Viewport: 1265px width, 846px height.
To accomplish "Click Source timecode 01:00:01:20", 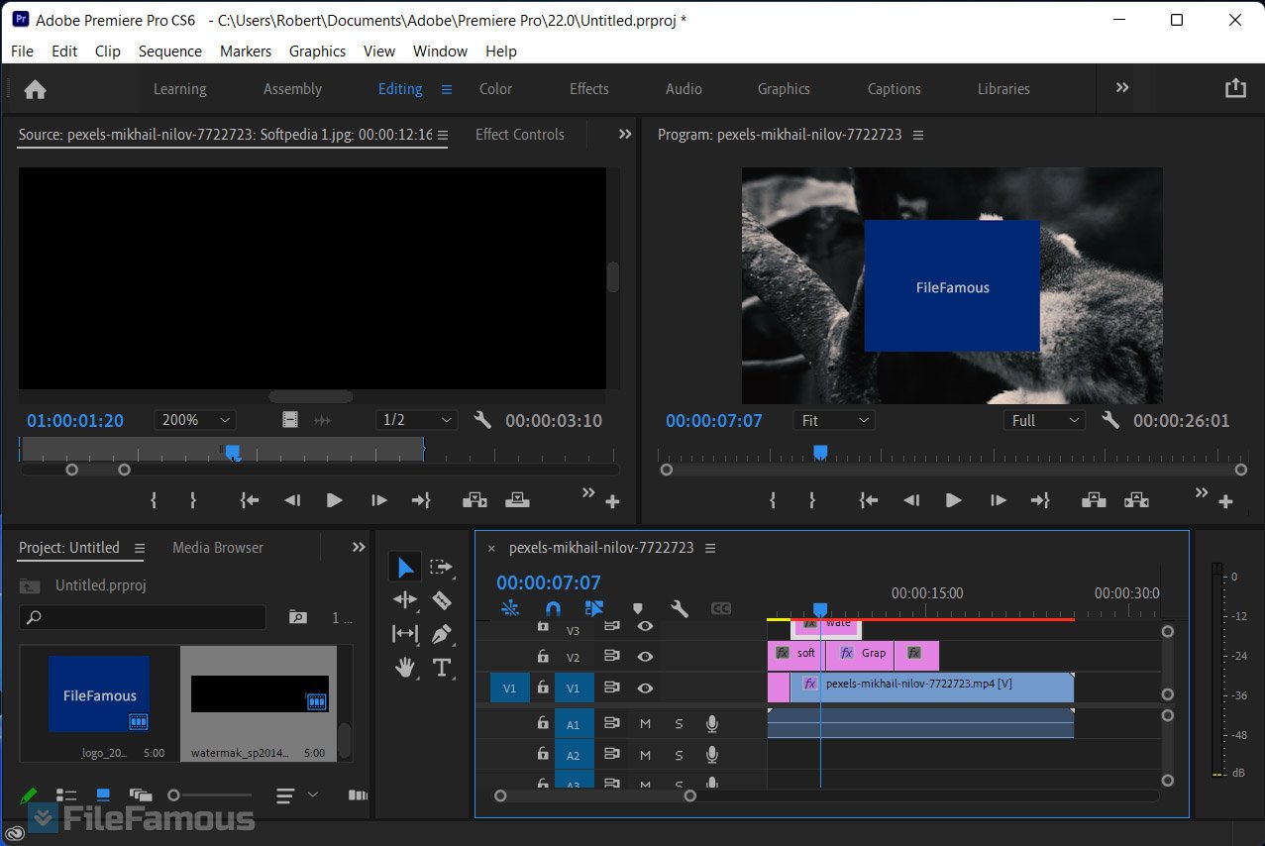I will (x=75, y=420).
